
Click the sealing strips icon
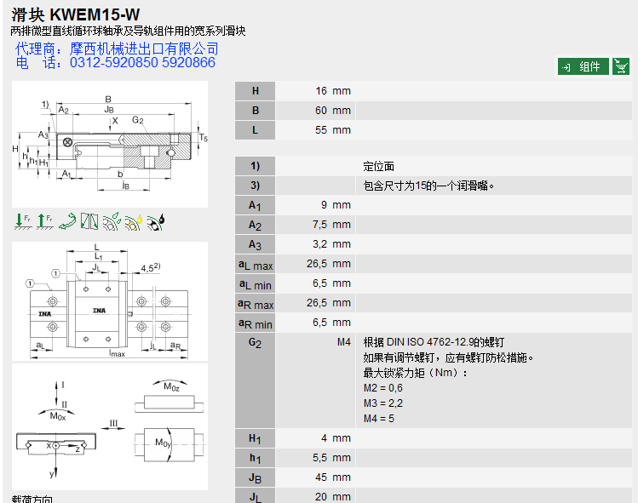89,221
